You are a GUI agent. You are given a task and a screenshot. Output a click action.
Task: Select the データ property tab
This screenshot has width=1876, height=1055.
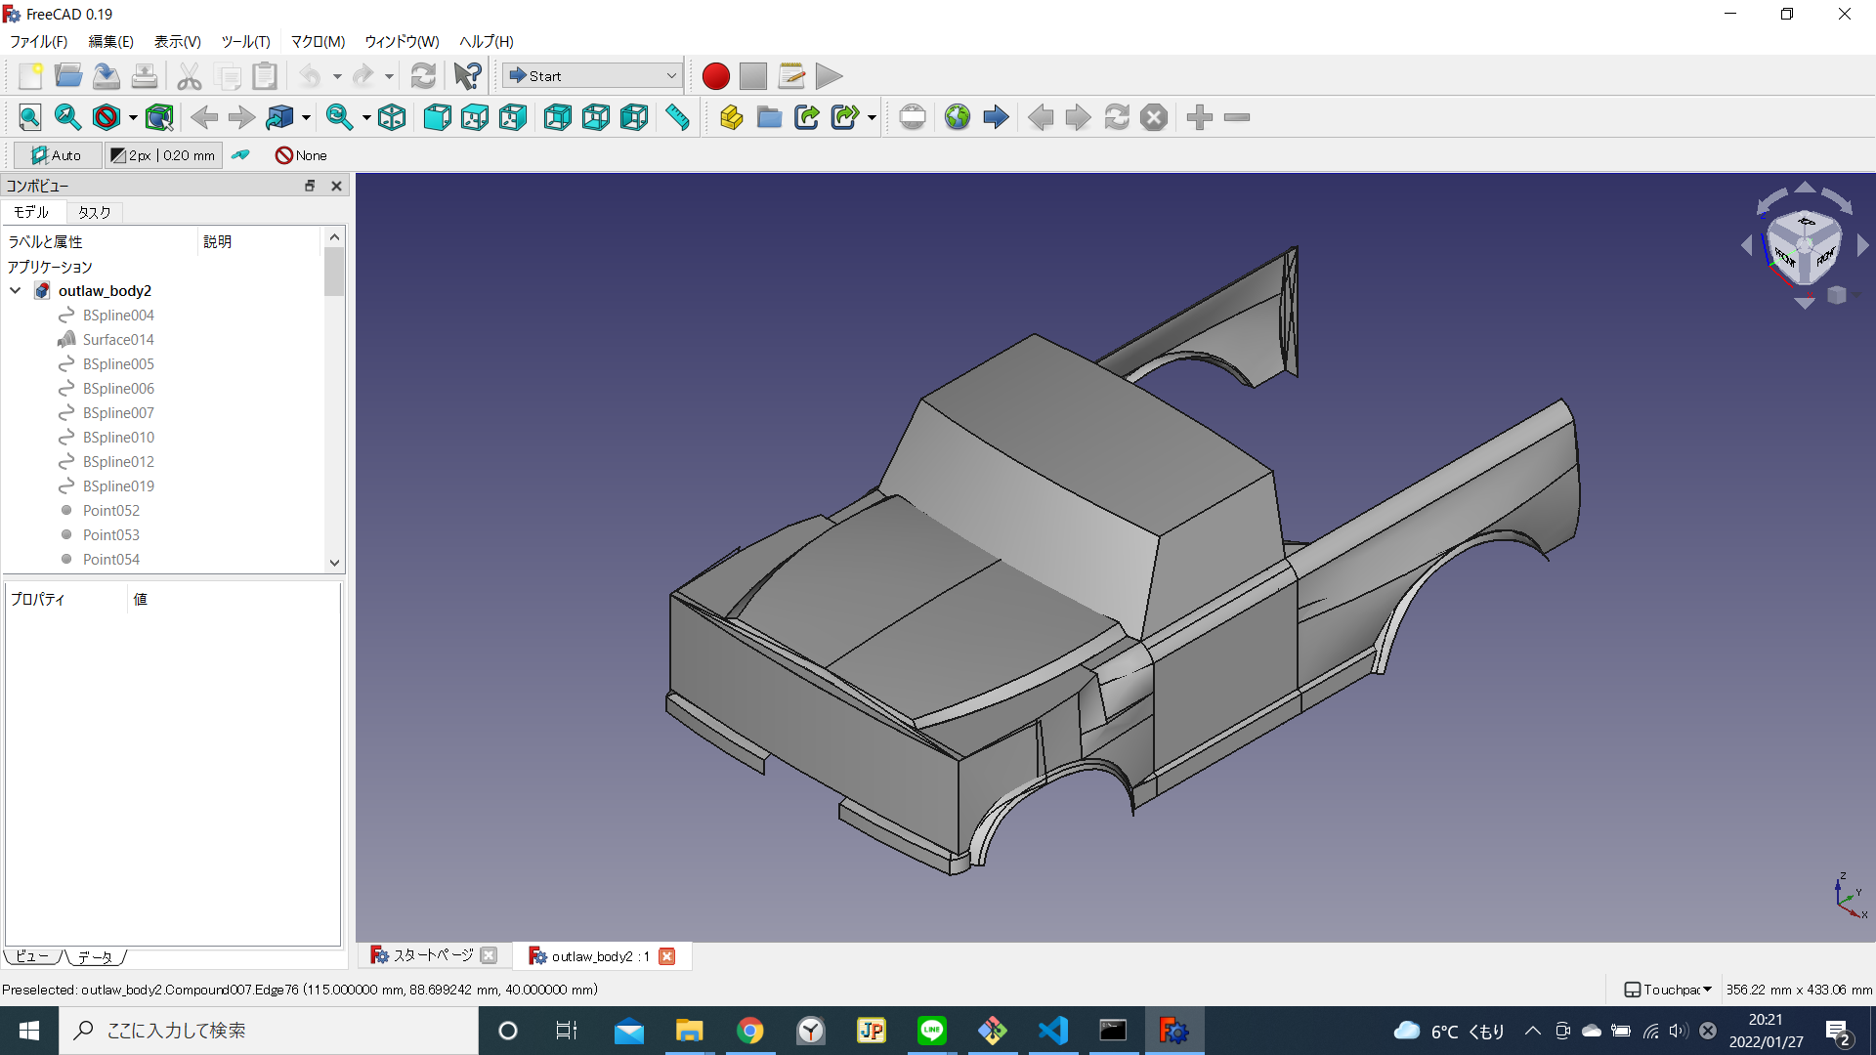pos(96,957)
